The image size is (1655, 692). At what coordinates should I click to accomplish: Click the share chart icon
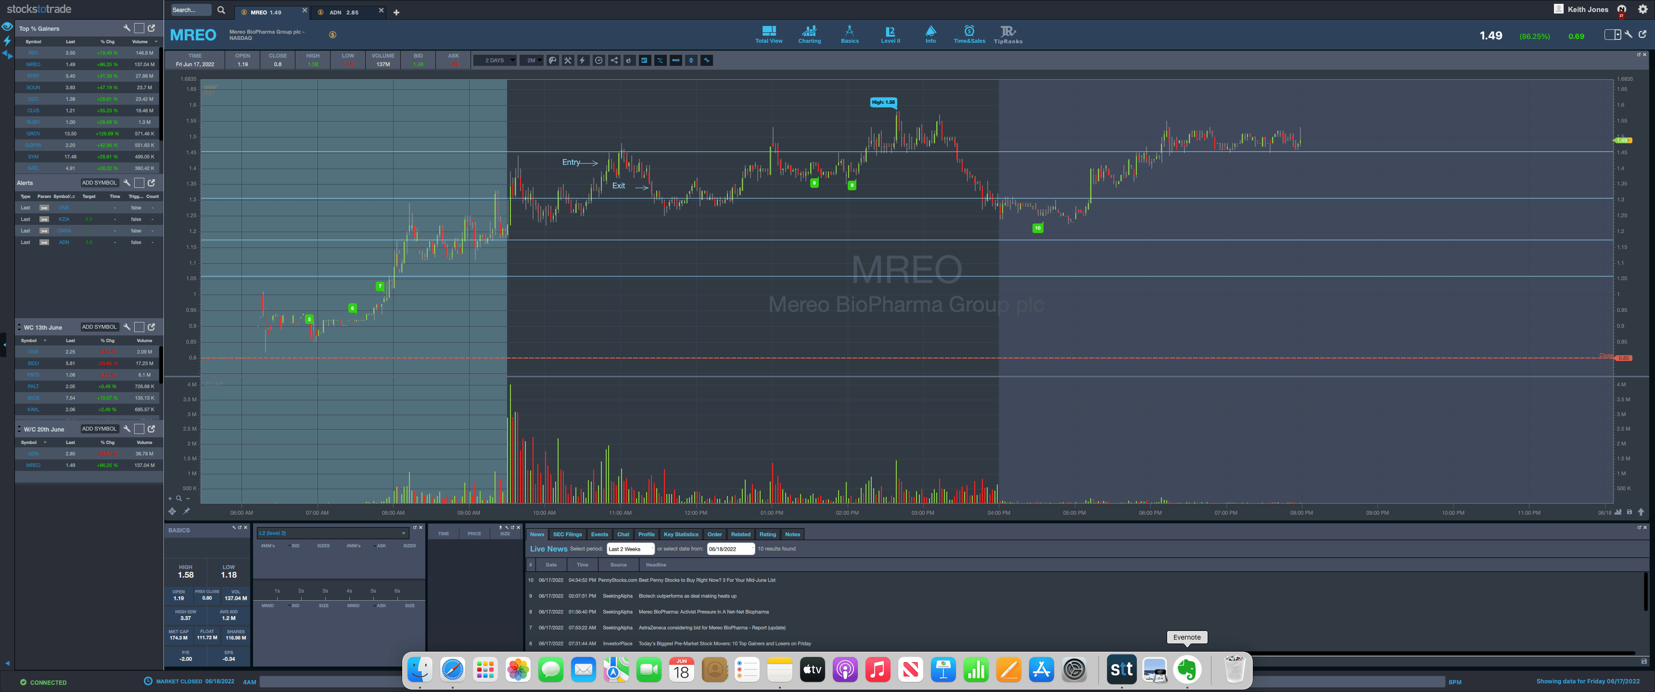(614, 61)
